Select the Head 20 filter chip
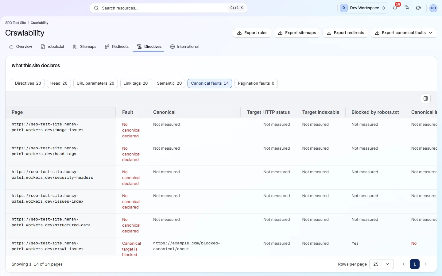The width and height of the screenshot is (442, 276). click(59, 83)
